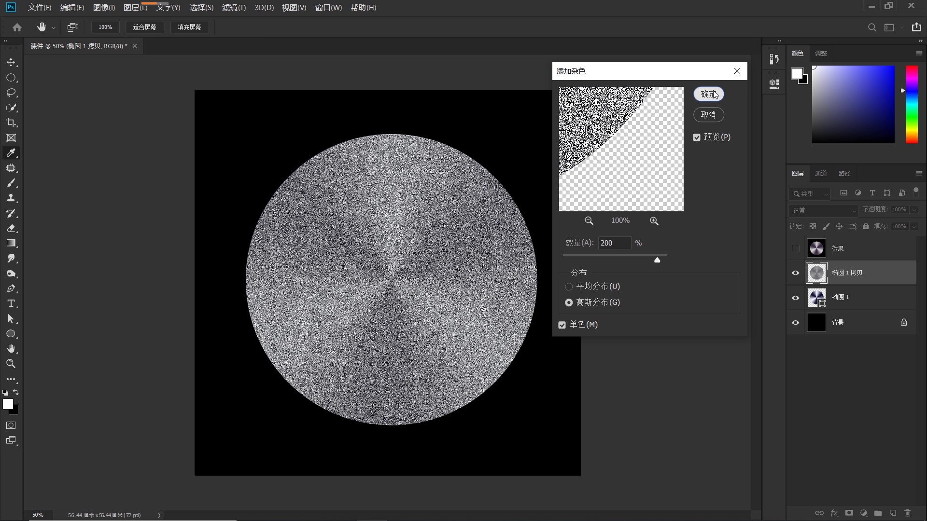The width and height of the screenshot is (927, 521).
Task: Open the blend mode 正常 dropdown
Action: click(x=823, y=210)
